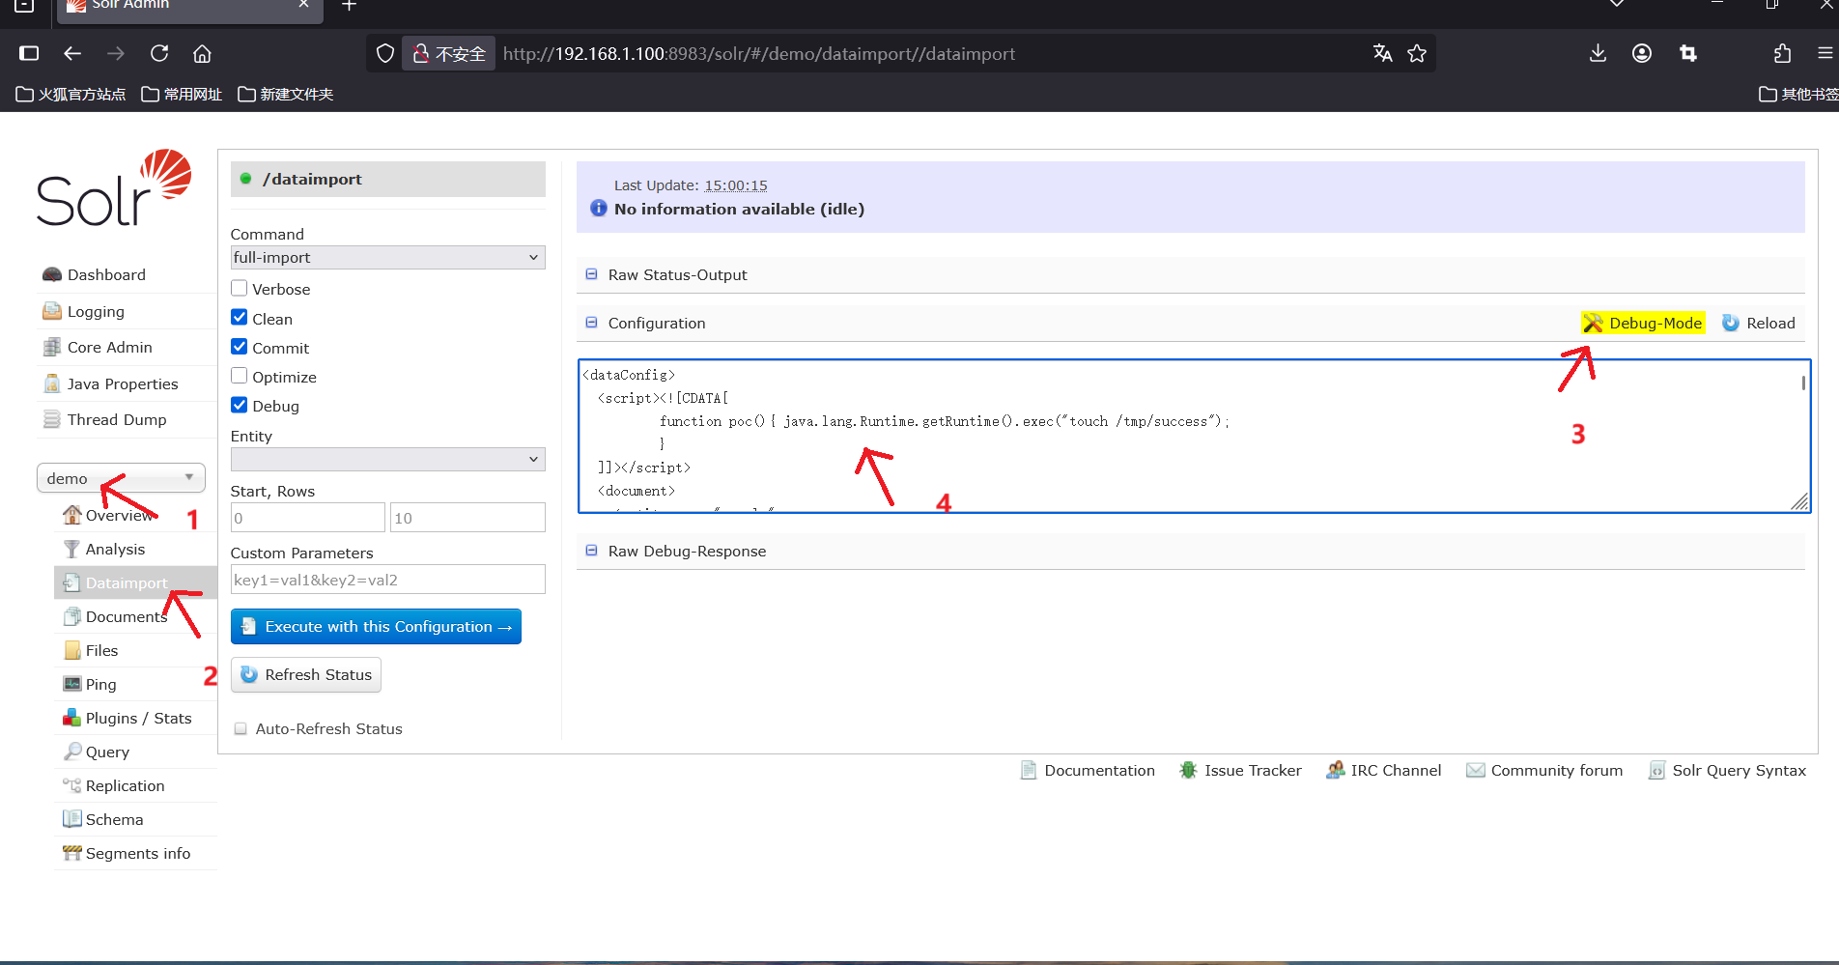Toggle Debug-Mode in Configuration header

[x=1643, y=323]
